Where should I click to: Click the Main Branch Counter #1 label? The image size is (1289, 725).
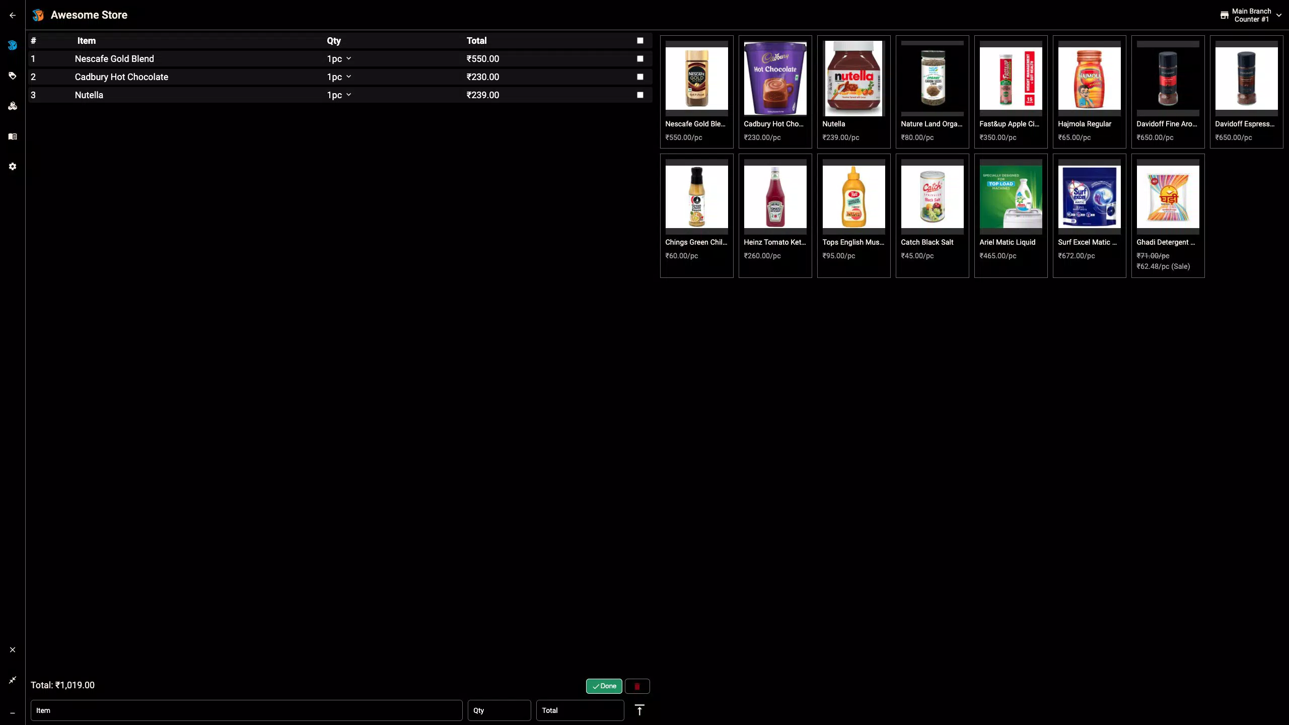point(1251,15)
